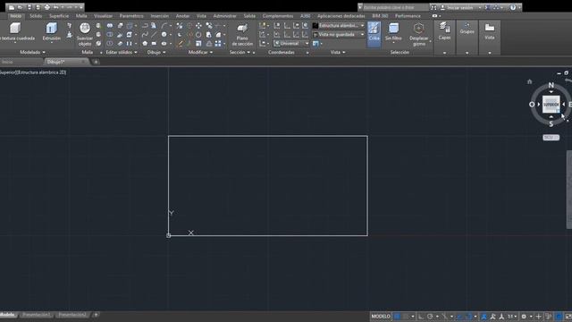Toggle grid display in status bar
The width and height of the screenshot is (572, 322).
click(397, 317)
